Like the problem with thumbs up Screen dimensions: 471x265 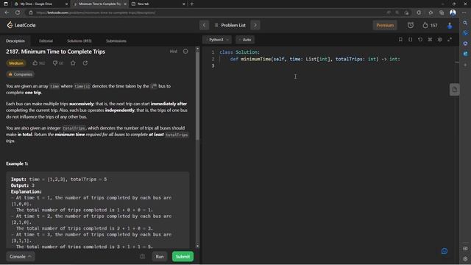[x=38, y=63]
